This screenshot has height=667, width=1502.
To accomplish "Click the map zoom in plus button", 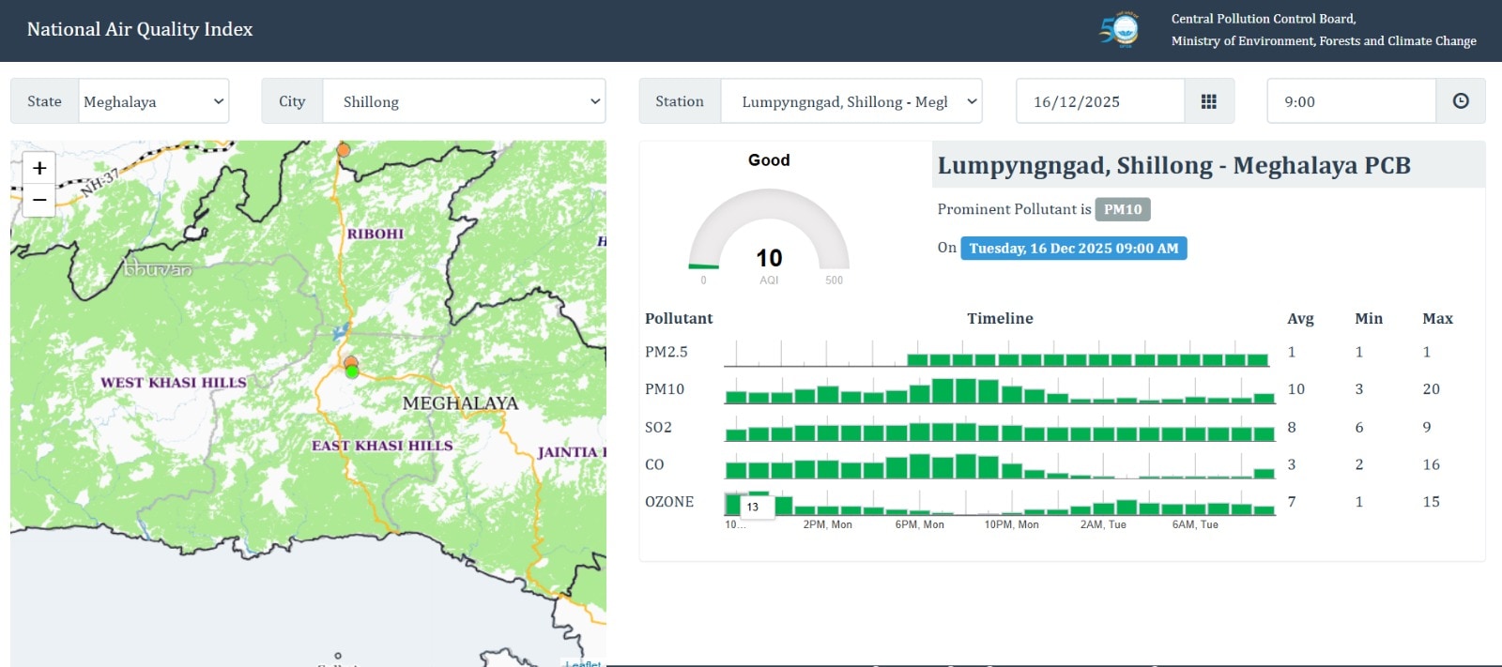I will (38, 168).
